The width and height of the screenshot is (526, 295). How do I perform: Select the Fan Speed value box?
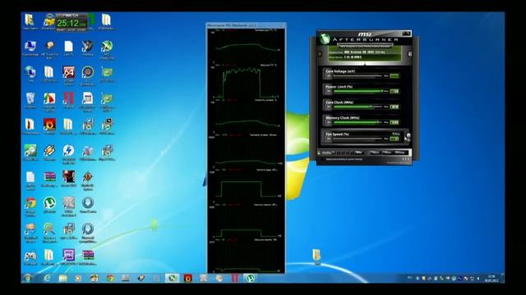[x=394, y=138]
